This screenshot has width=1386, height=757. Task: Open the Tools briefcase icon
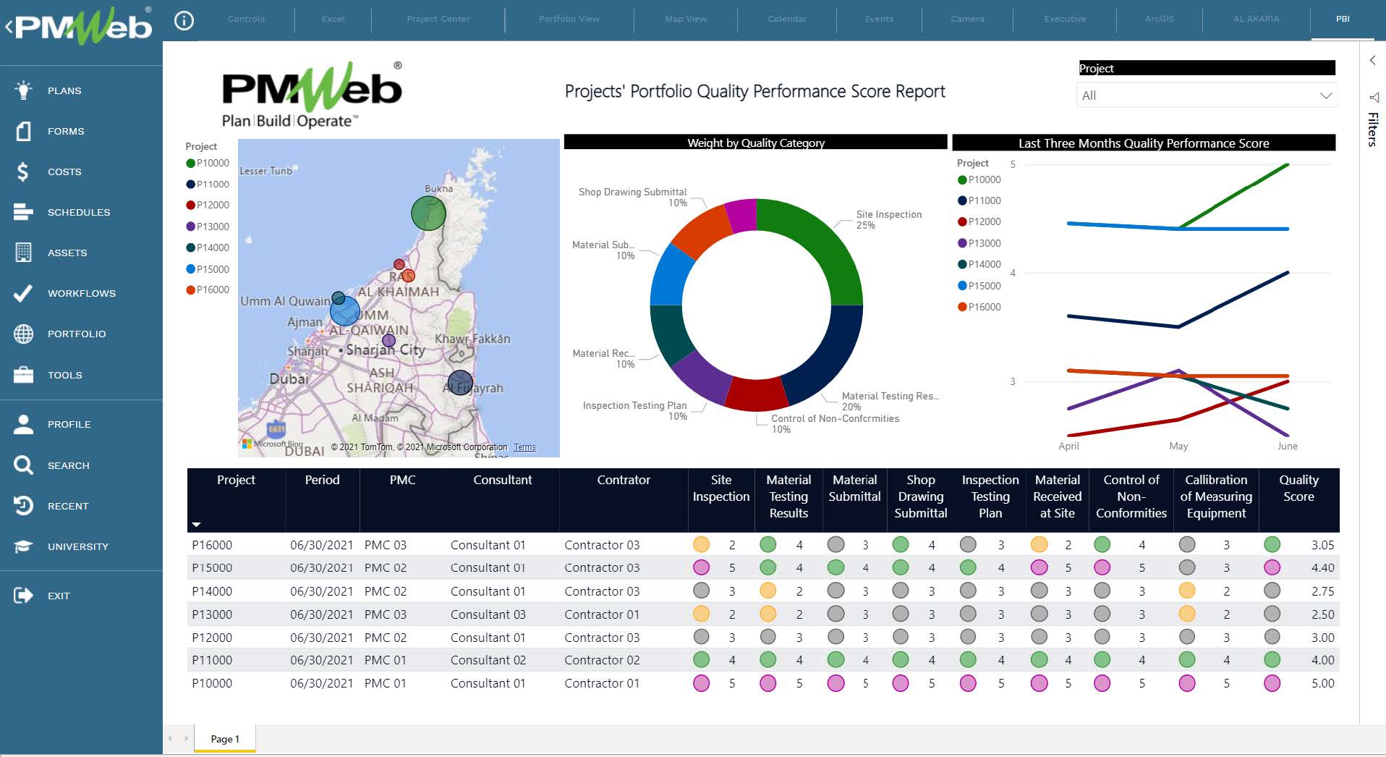(23, 375)
